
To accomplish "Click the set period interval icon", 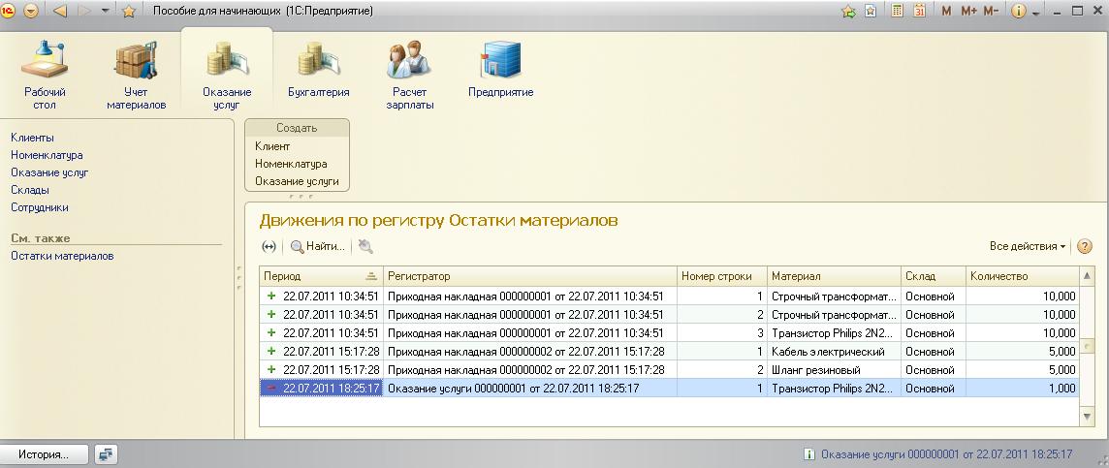I will [x=269, y=247].
